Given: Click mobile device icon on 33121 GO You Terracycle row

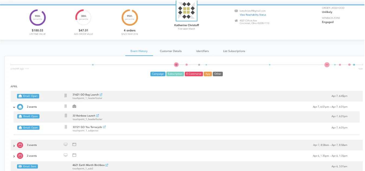Looking at the screenshot, I should pyautogui.click(x=66, y=127).
